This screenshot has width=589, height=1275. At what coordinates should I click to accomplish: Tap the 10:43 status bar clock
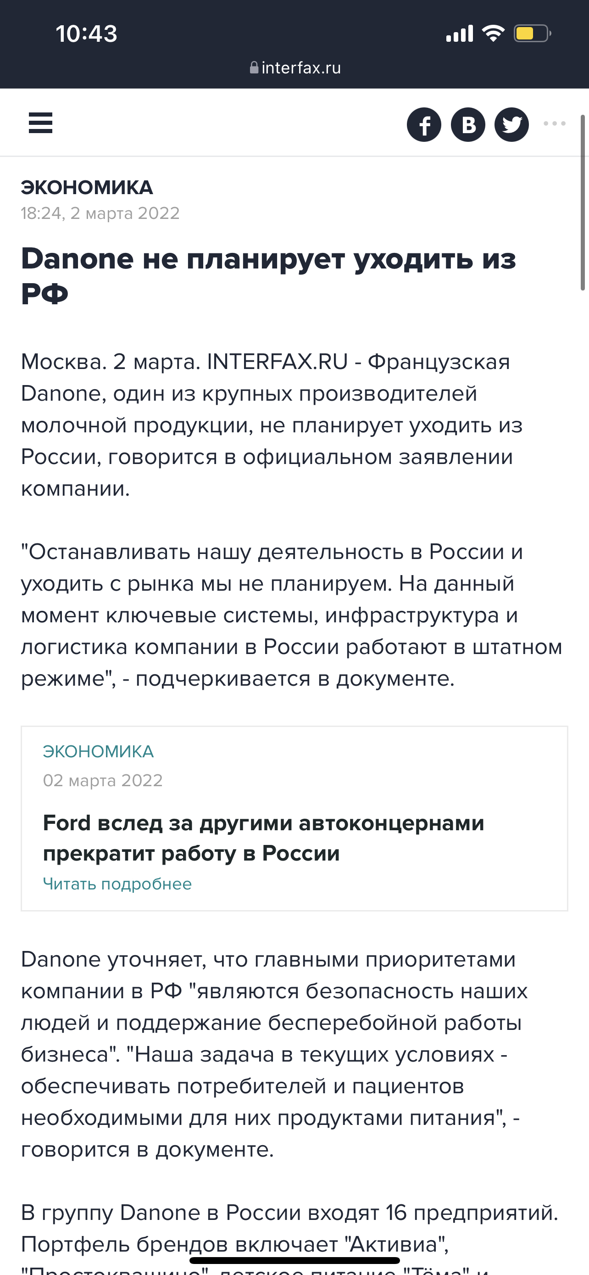(x=87, y=34)
